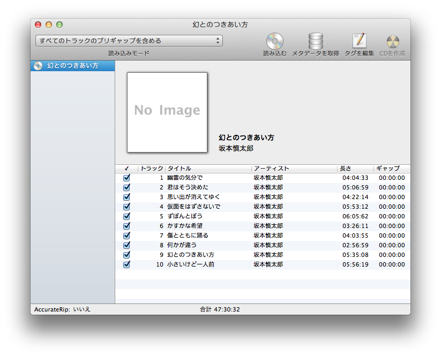This screenshot has height=357, width=441.
Task: Select track title 何かが違う
Action: point(182,245)
